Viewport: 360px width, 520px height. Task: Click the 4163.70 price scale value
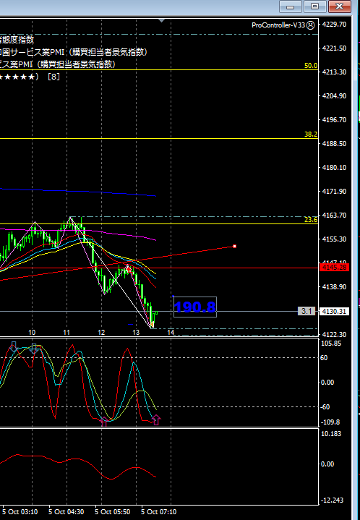334,216
